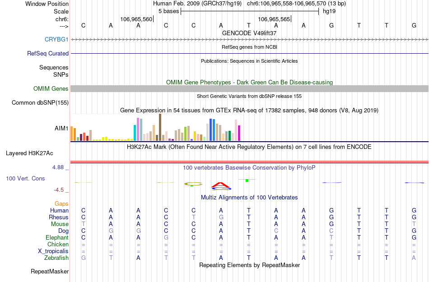Viewport: 429px width, 282px height.
Task: Click the Common dbSNP(155) track label
Action: (40, 102)
